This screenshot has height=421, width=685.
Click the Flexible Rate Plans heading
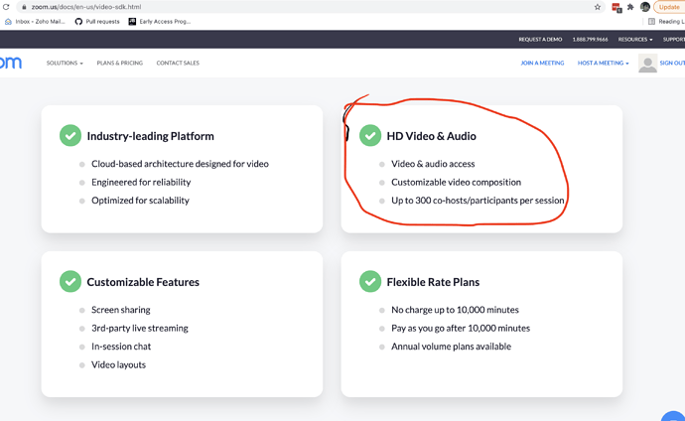[x=433, y=282]
